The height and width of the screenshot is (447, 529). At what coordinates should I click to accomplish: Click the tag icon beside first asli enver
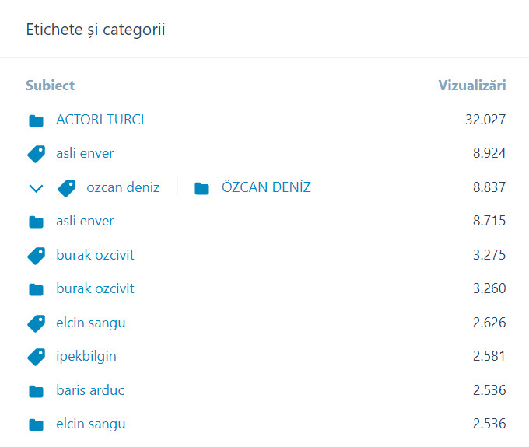tap(36, 154)
